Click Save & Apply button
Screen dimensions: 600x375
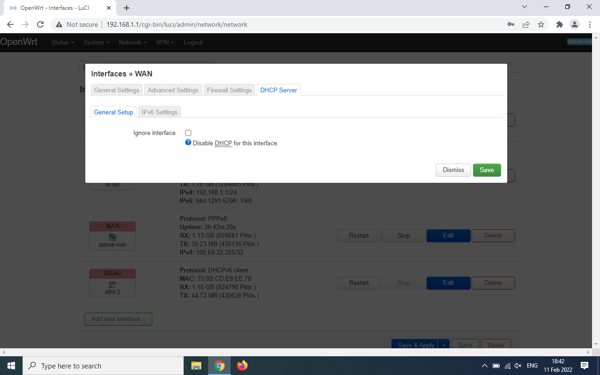point(415,345)
